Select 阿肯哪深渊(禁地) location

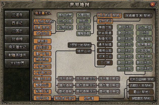(138, 16)
